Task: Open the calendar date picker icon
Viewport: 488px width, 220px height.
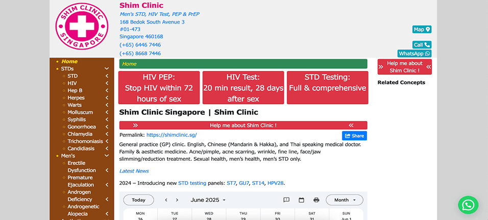Action: [301, 200]
